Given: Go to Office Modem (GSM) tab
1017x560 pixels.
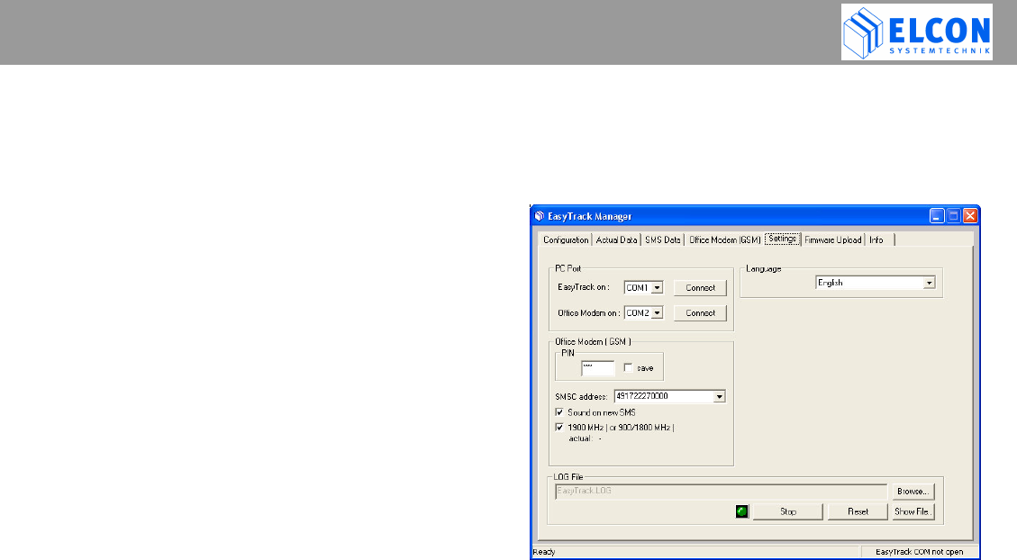Looking at the screenshot, I should (x=724, y=239).
